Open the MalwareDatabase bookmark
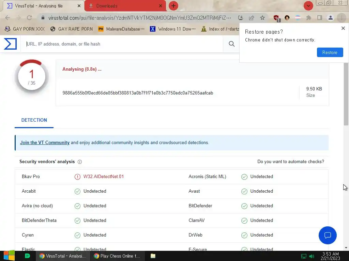Image resolution: width=349 pixels, height=261 pixels. [121, 29]
